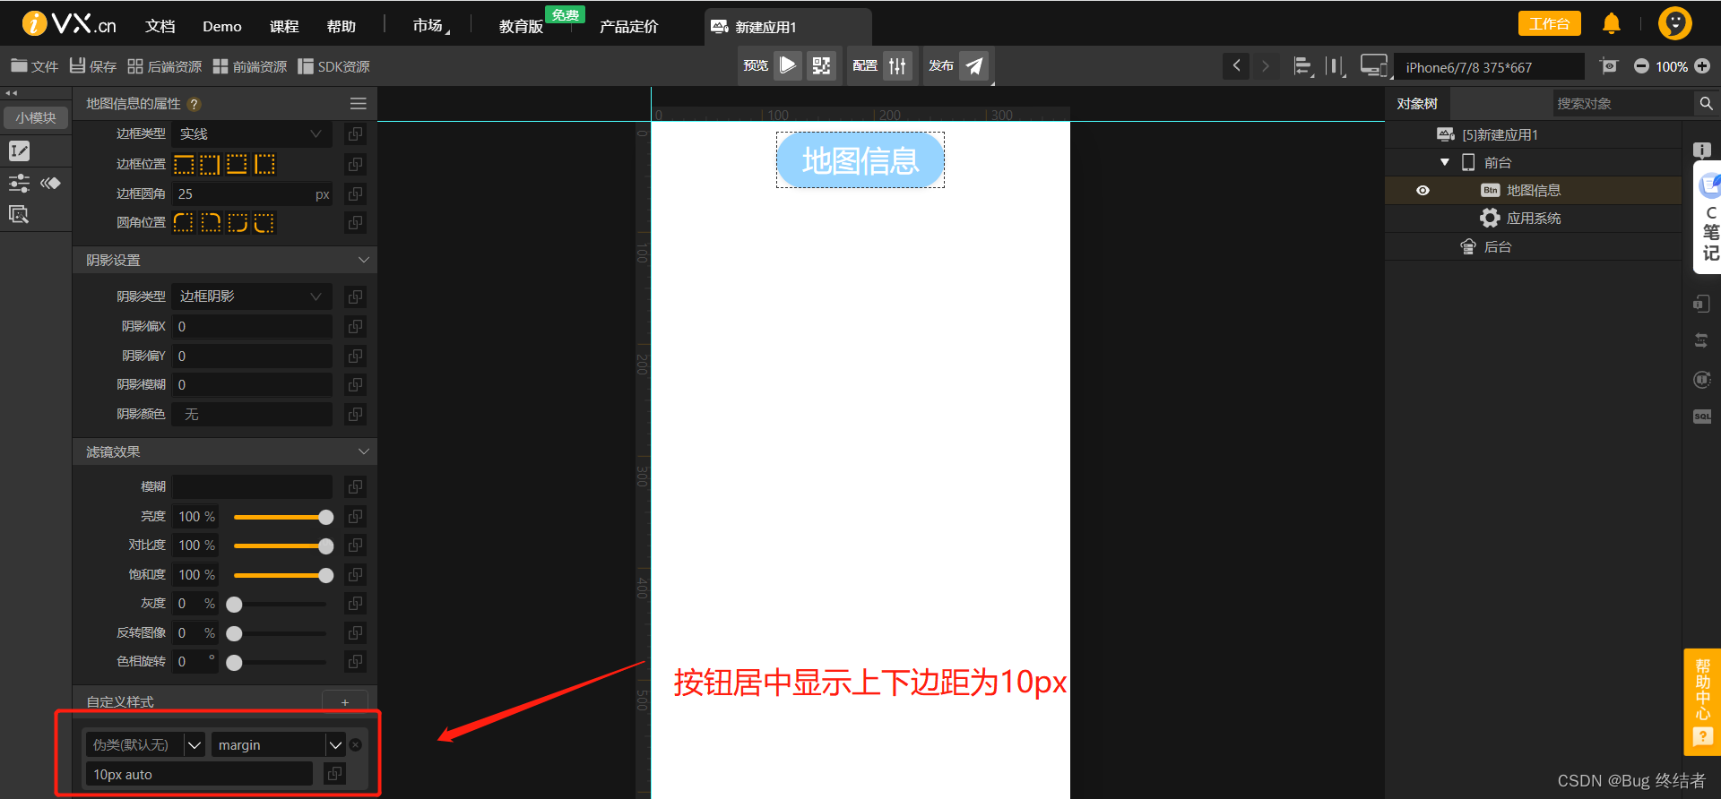Toggle third 边框位置 border side option
1721x799 pixels.
click(238, 164)
